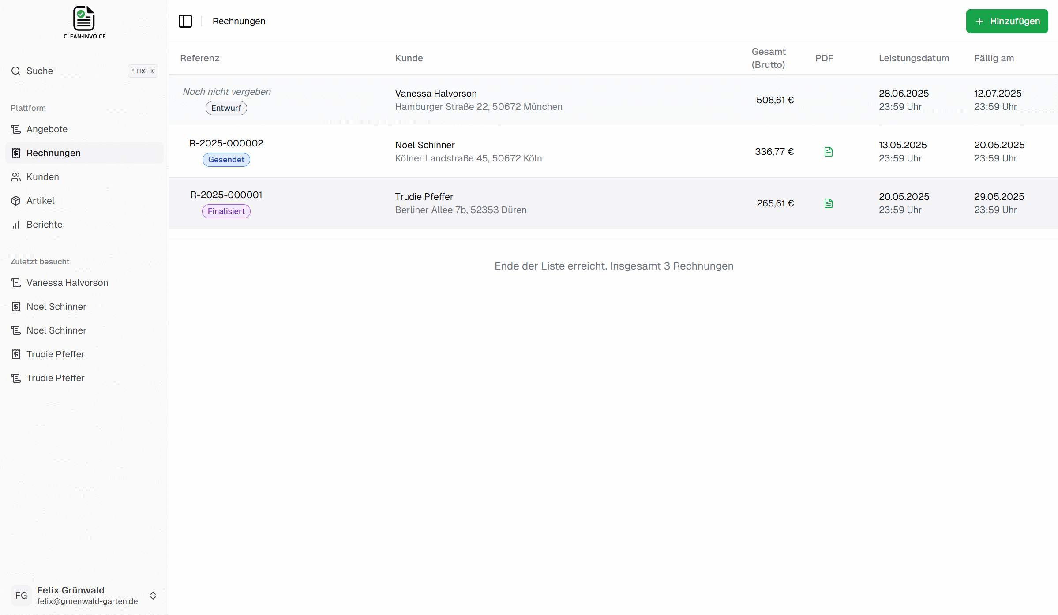Click the Berichte bar chart icon
This screenshot has width=1058, height=615.
tap(16, 225)
